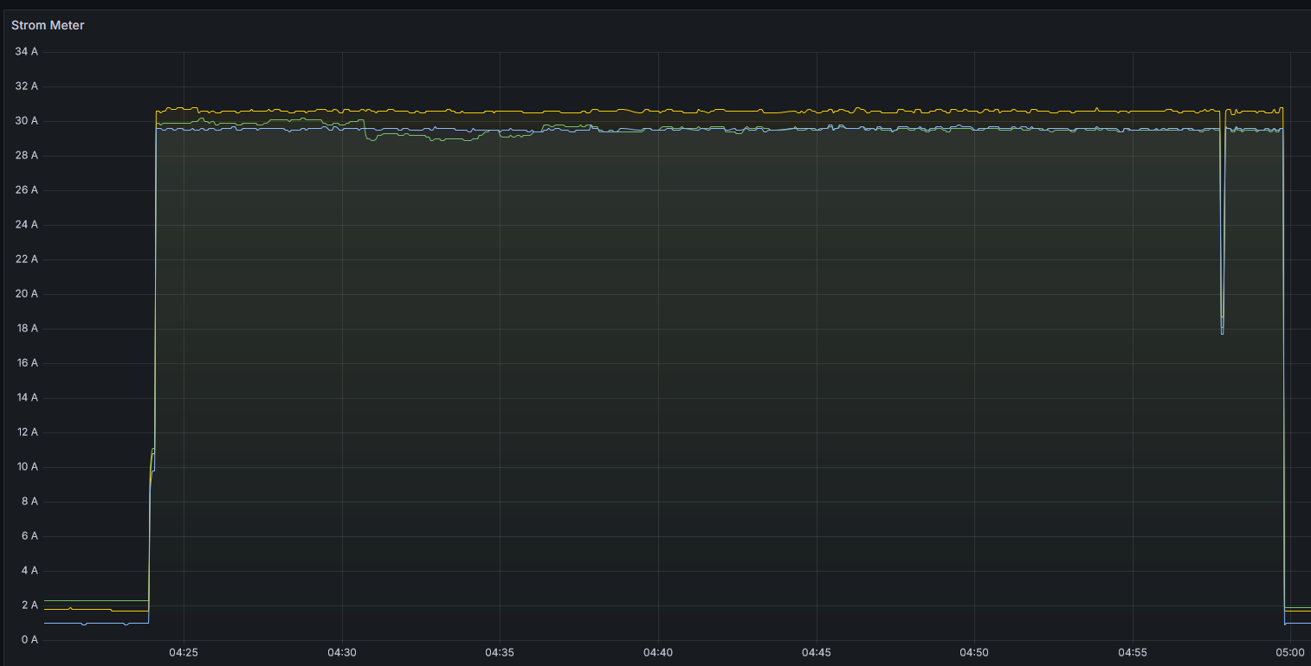The width and height of the screenshot is (1311, 666).
Task: Select the 0 A y-axis label
Action: pos(30,640)
